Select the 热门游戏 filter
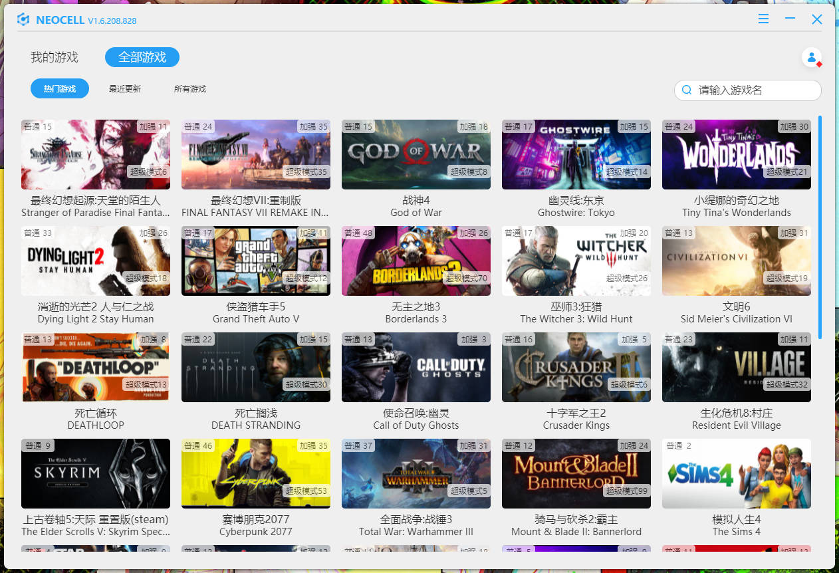The height and width of the screenshot is (573, 839). point(60,89)
